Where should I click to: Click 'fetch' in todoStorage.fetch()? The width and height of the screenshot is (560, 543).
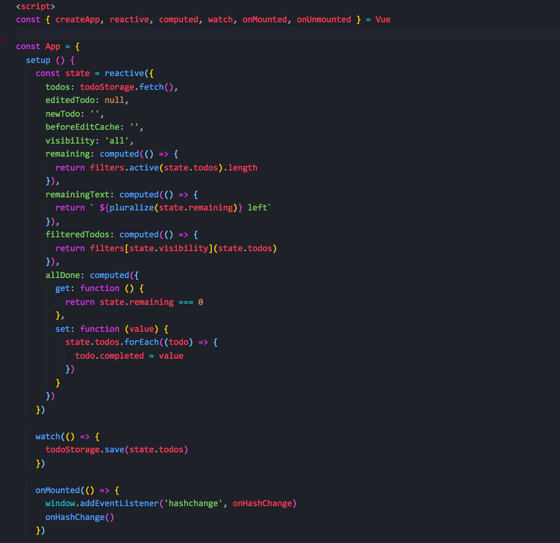point(152,87)
